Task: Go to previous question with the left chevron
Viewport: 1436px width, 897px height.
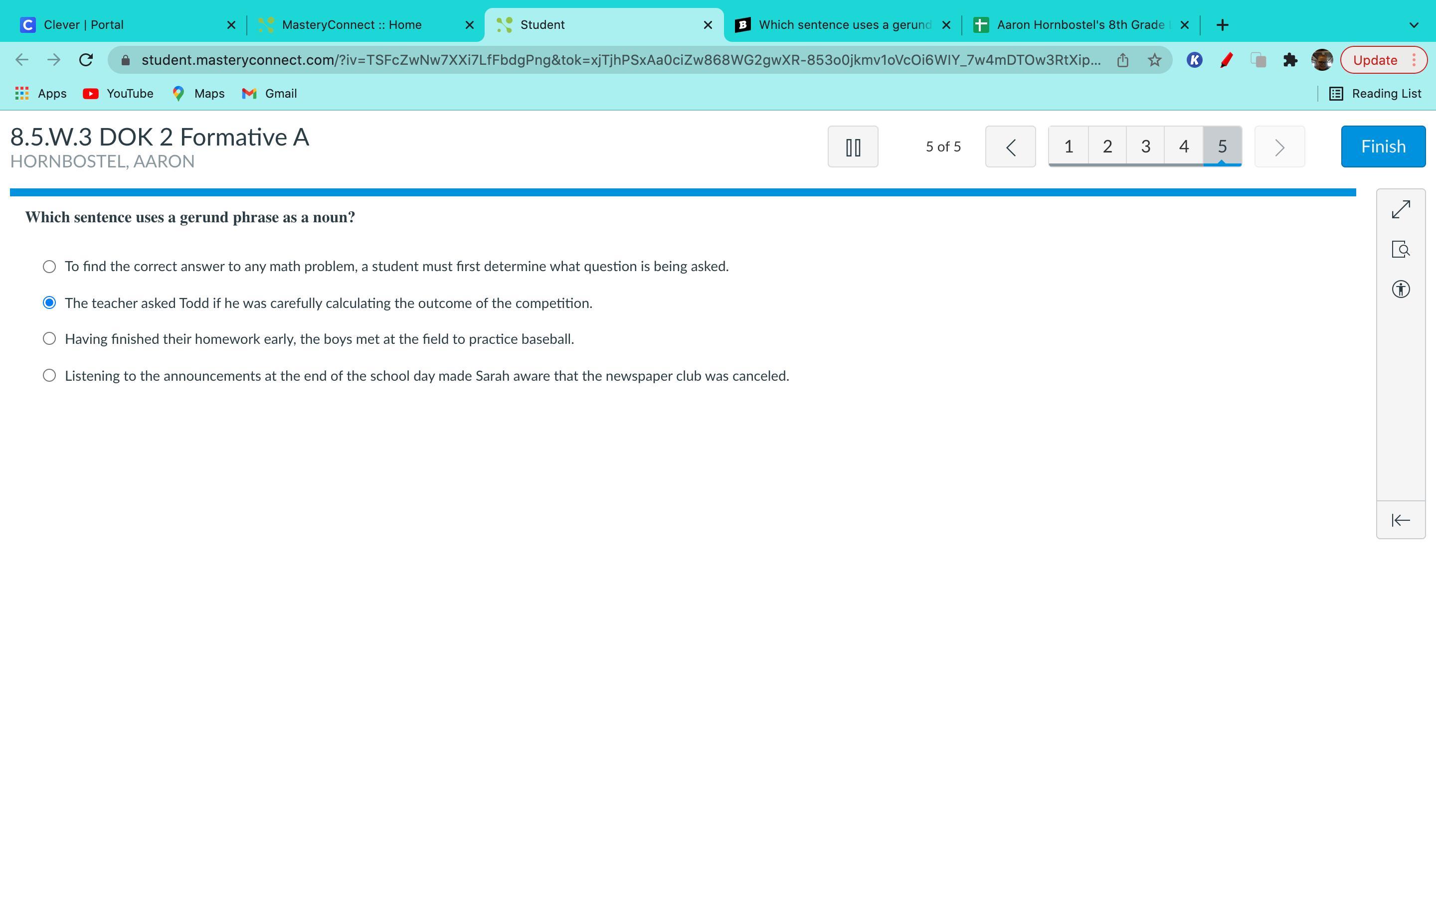Action: coord(1010,147)
